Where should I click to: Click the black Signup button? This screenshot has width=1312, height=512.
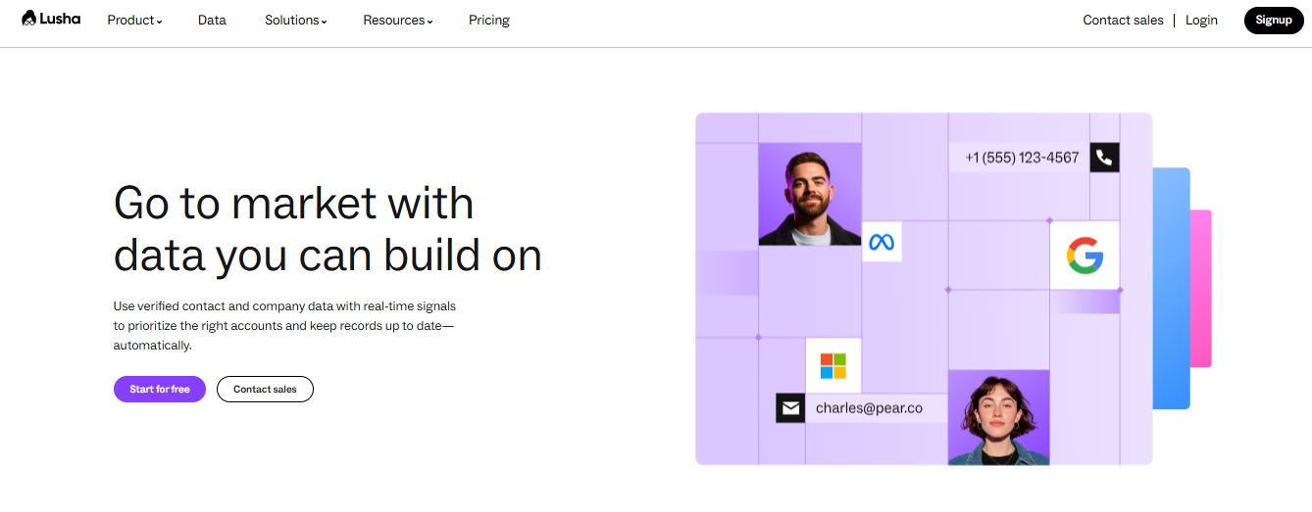(x=1274, y=20)
